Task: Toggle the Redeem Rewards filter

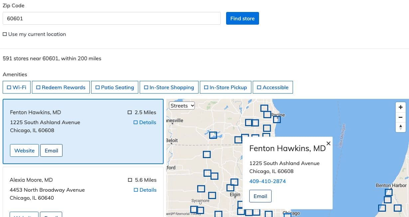Action: [61, 87]
